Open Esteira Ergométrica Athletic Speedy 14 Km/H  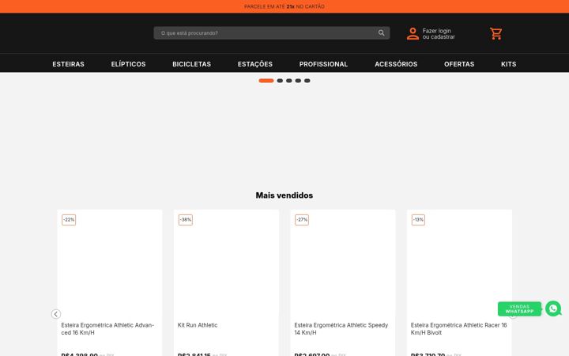[x=341, y=329]
